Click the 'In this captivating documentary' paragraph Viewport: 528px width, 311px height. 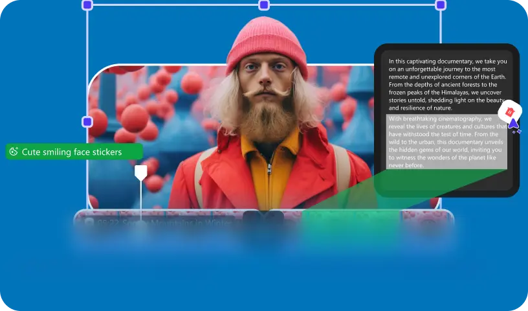click(x=446, y=84)
